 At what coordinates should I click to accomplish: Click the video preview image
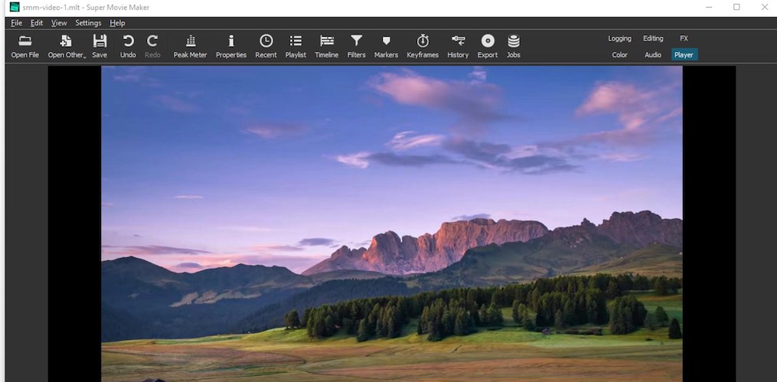pyautogui.click(x=391, y=222)
